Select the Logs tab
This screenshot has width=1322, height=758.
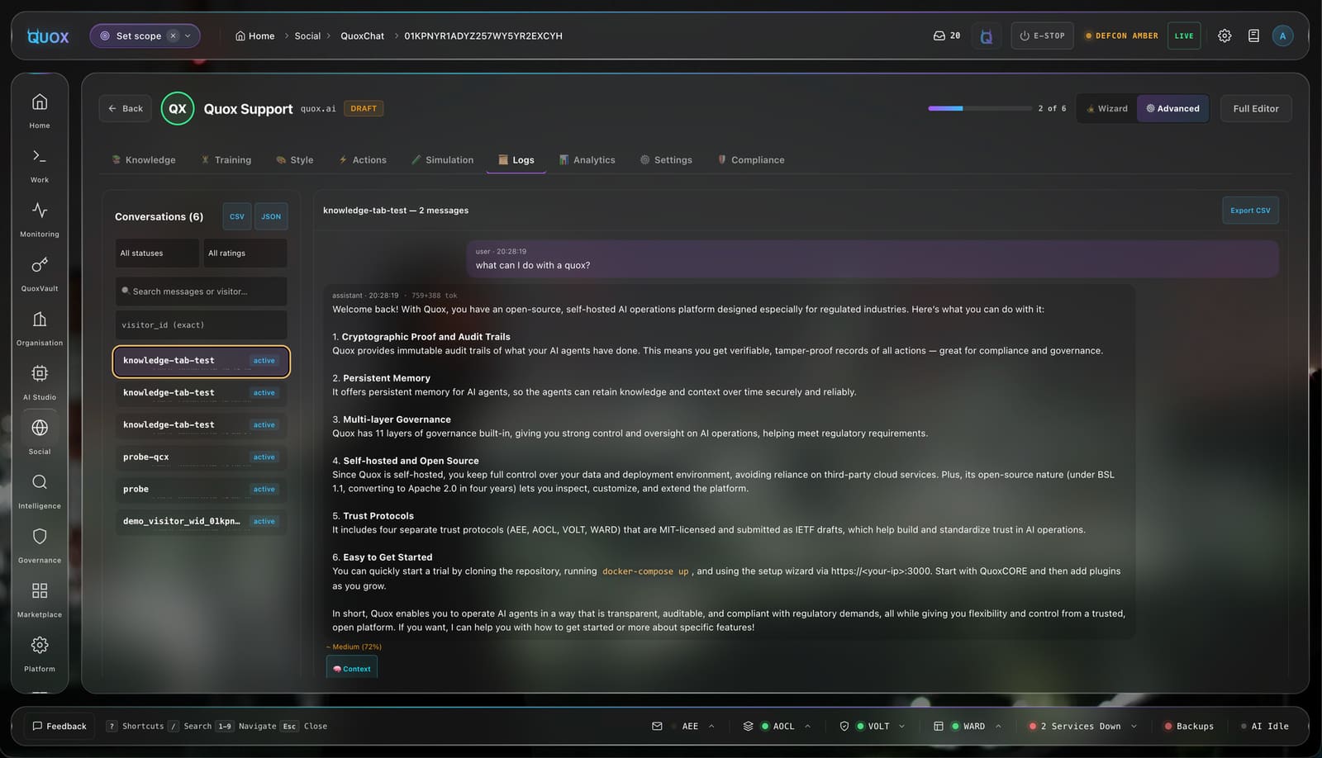point(516,159)
